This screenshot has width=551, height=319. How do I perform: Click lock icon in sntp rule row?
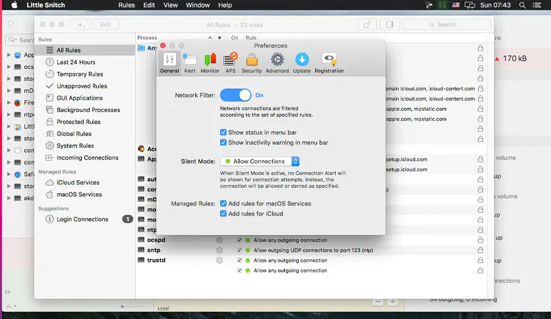tap(480, 250)
